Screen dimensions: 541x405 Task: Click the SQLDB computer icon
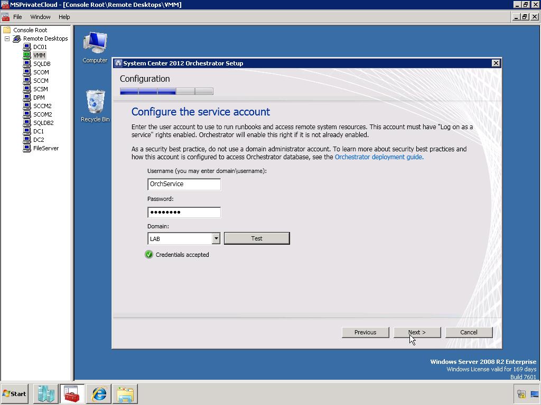[27, 64]
